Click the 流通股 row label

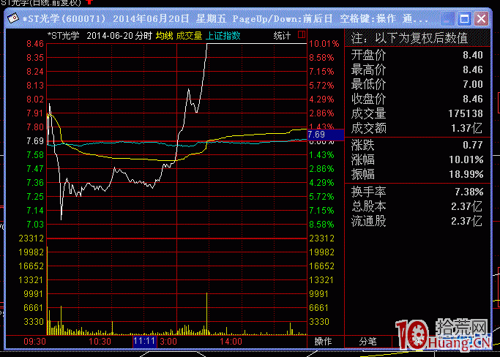point(369,221)
